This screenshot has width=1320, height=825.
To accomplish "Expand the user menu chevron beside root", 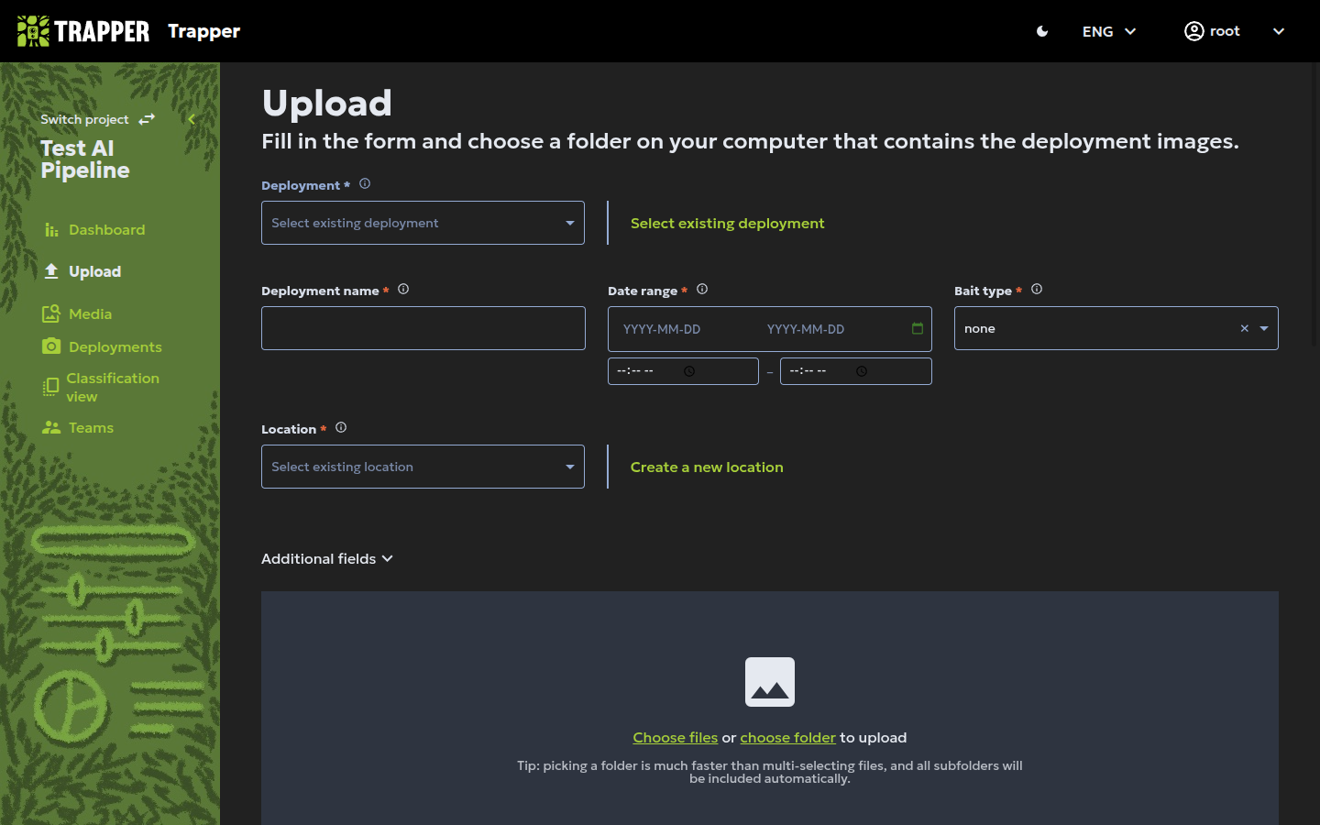I will click(1279, 31).
